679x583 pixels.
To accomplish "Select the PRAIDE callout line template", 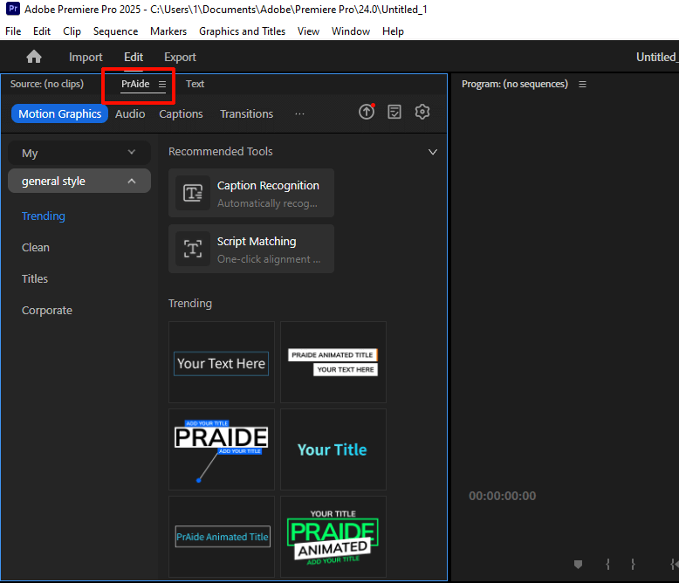I will click(x=222, y=449).
